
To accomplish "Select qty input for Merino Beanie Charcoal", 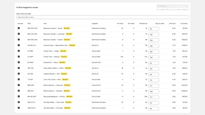I will pyautogui.click(x=153, y=86).
